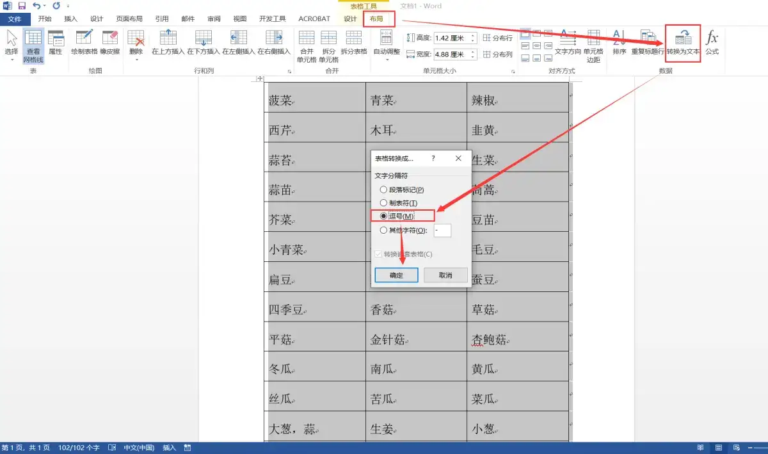Activate the 绘制表格 draw table tool
This screenshot has width=768, height=454.
pos(86,45)
